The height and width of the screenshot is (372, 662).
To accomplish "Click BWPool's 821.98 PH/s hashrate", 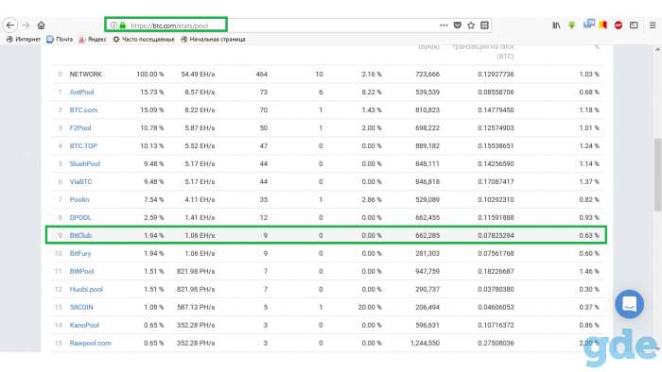I will 196,271.
